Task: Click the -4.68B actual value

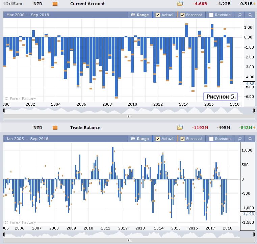Action: 200,4
